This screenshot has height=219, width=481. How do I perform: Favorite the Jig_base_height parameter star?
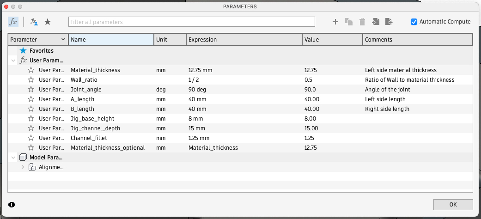pos(30,118)
